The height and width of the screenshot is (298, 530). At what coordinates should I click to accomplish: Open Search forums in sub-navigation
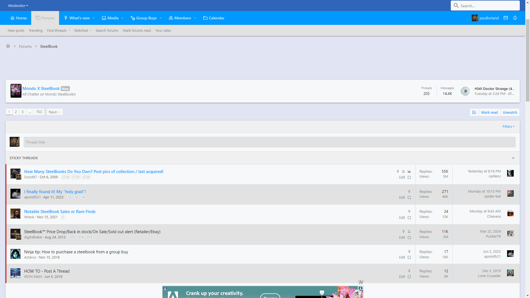(x=107, y=30)
